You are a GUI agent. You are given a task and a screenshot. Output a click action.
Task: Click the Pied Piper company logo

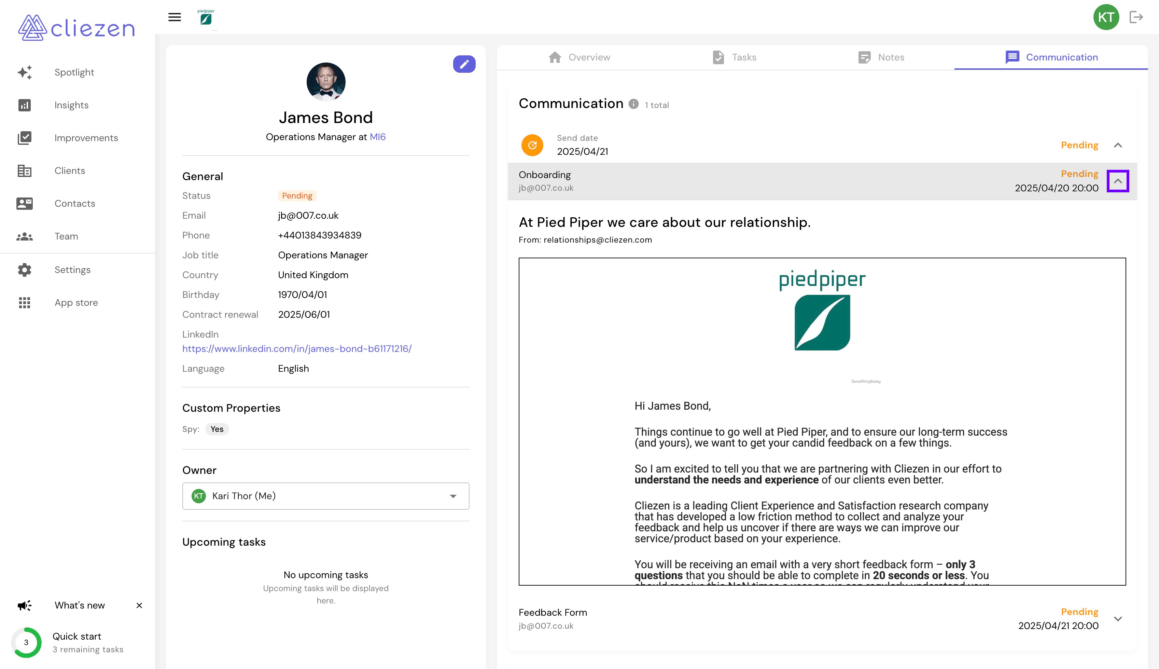[206, 17]
